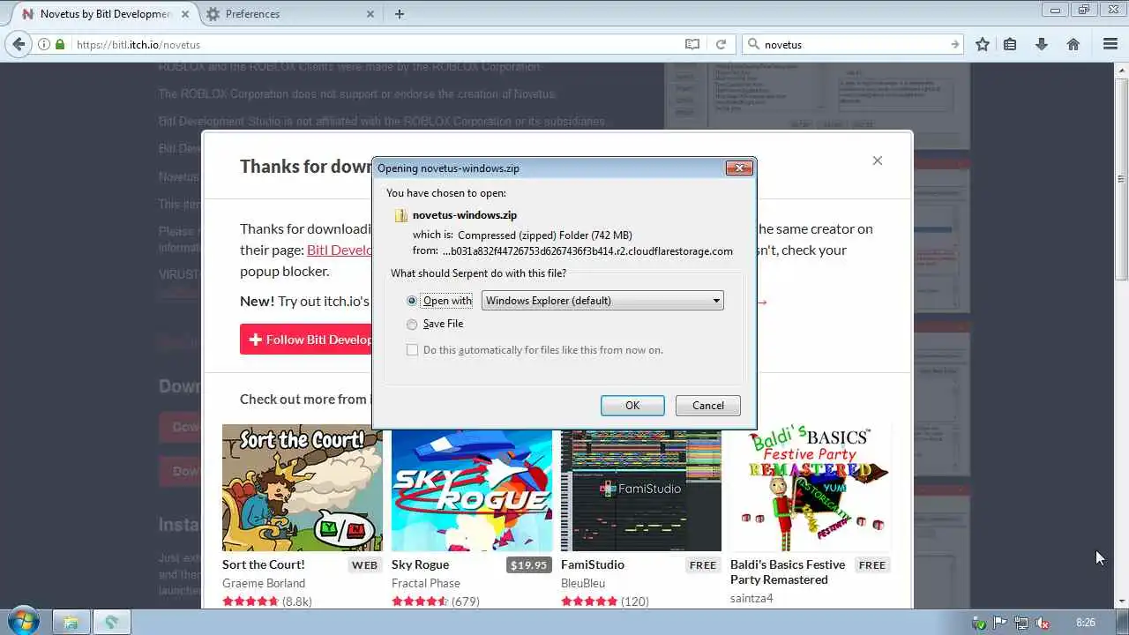Viewport: 1129px width, 635px height.
Task: Open site information icon in address bar
Action: (43, 44)
